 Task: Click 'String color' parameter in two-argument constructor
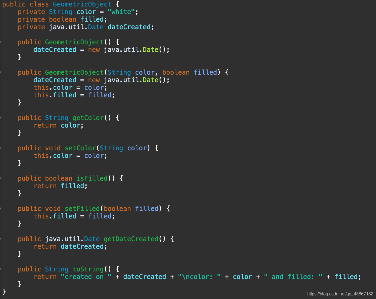(131, 72)
